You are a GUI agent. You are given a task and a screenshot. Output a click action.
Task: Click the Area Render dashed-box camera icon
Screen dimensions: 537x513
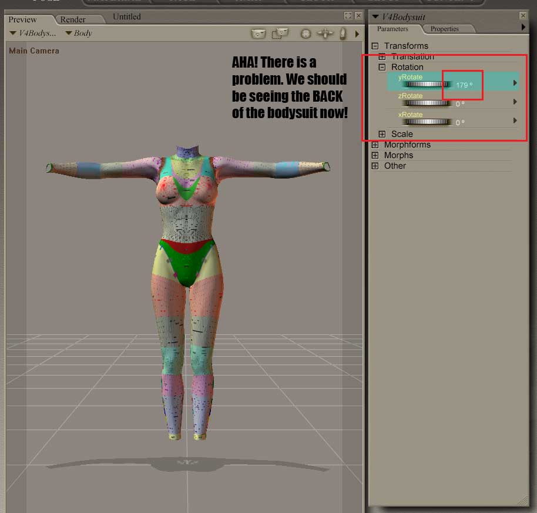280,33
